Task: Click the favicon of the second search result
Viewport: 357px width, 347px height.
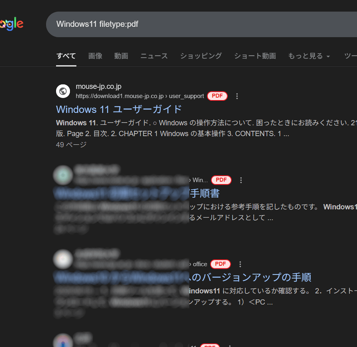Action: pos(63,175)
